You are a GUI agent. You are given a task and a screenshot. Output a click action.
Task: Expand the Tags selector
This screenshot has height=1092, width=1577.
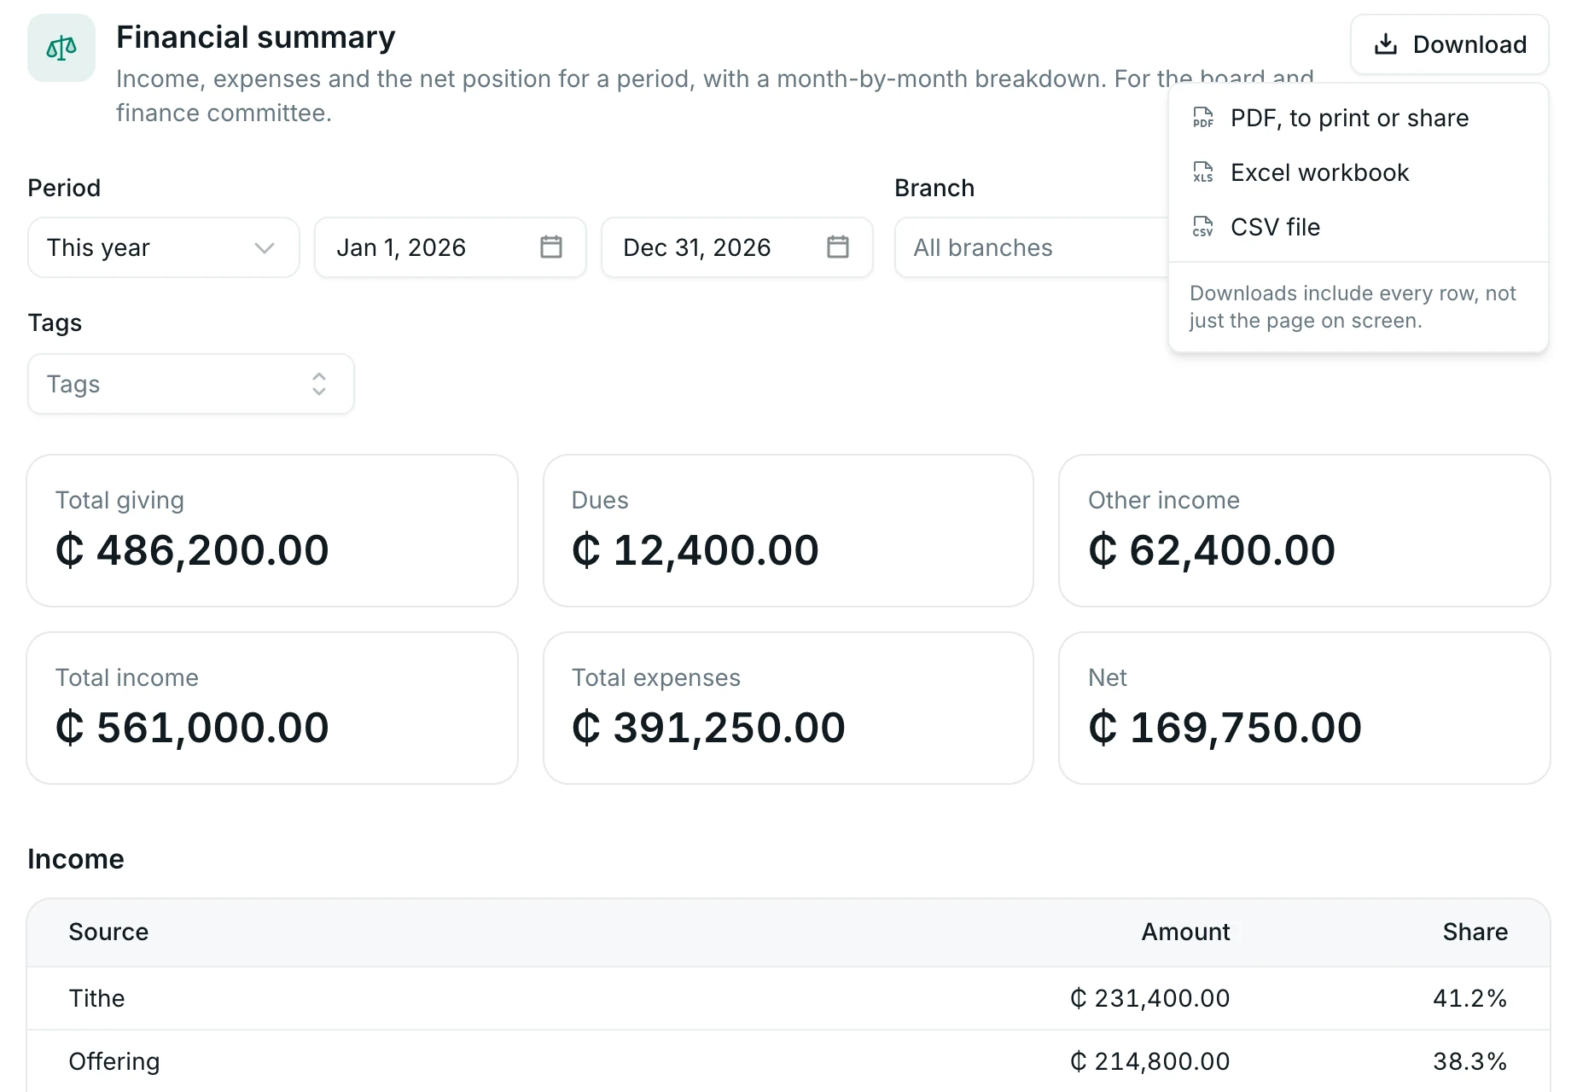coord(191,384)
